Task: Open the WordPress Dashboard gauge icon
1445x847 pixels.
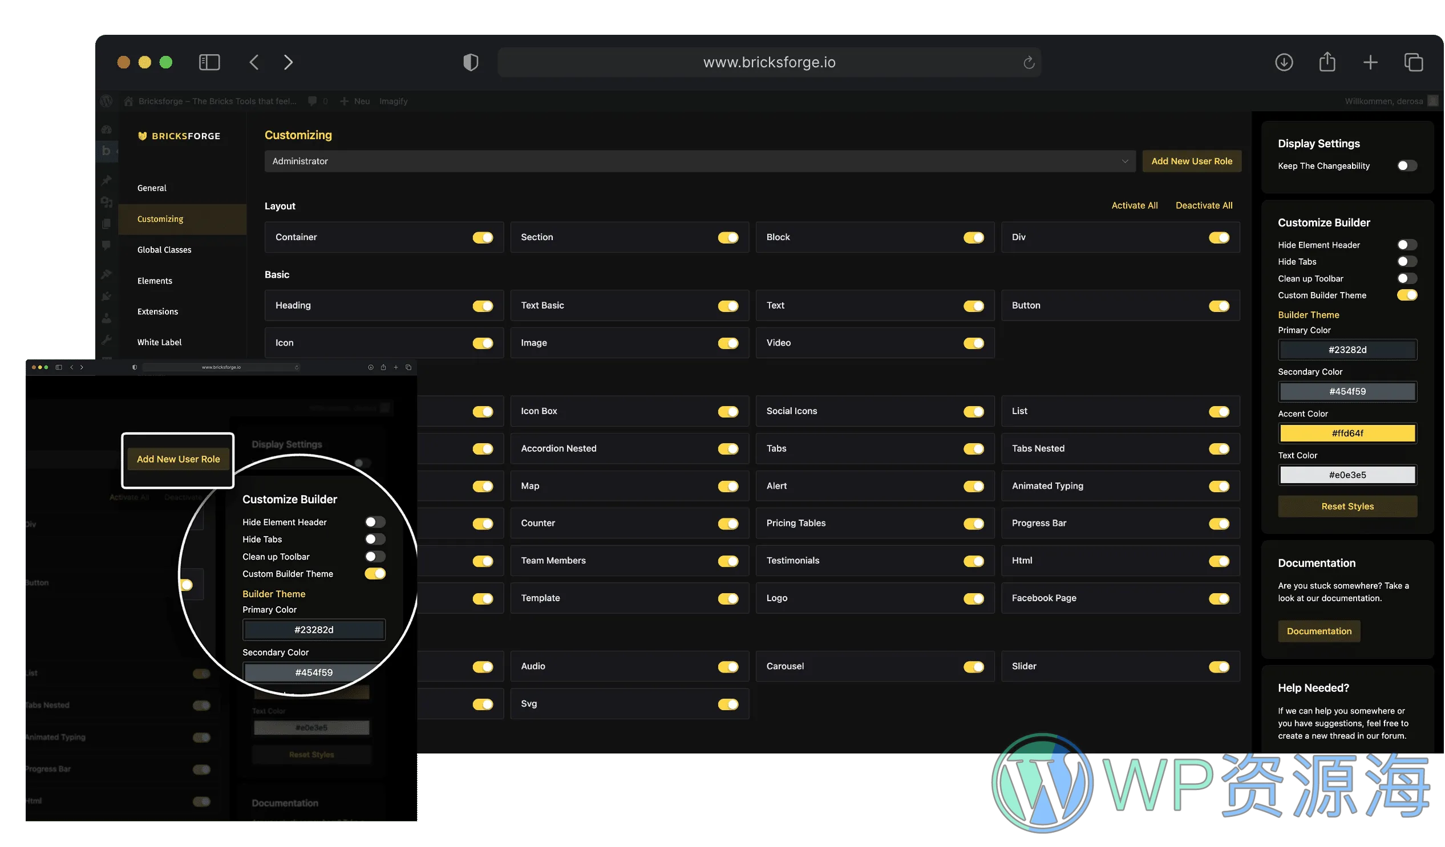Action: coord(106,129)
